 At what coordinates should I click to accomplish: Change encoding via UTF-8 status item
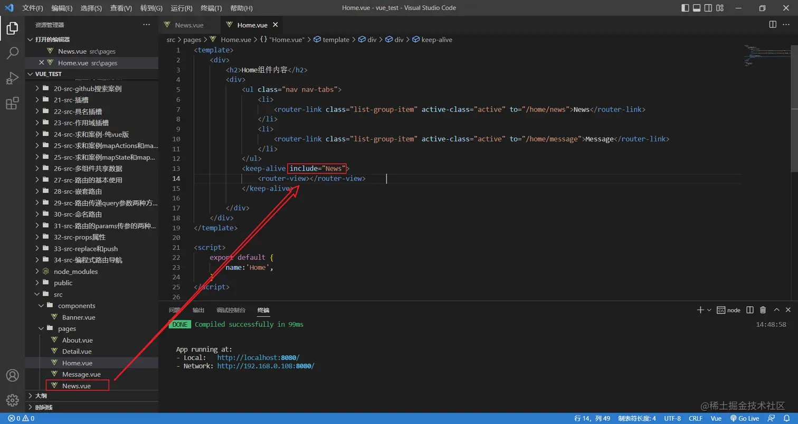tap(672, 418)
